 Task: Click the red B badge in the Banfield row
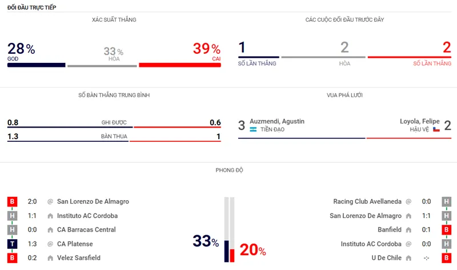point(446,230)
